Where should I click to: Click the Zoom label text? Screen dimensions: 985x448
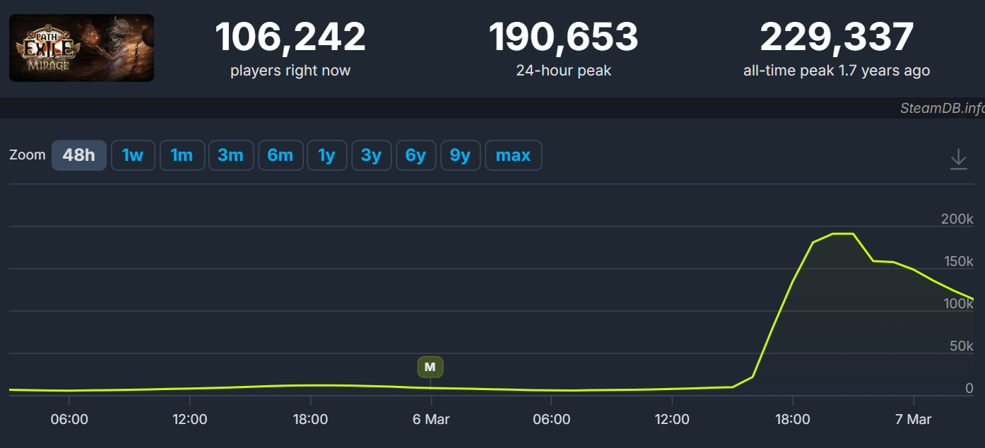[x=28, y=155]
